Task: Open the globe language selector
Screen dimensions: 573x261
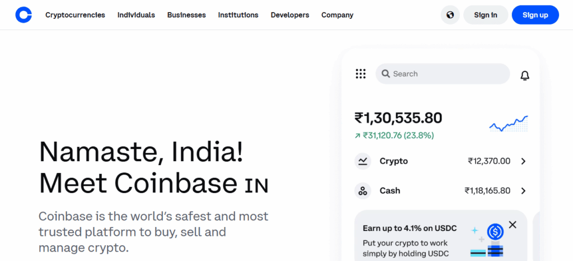Action: tap(450, 15)
